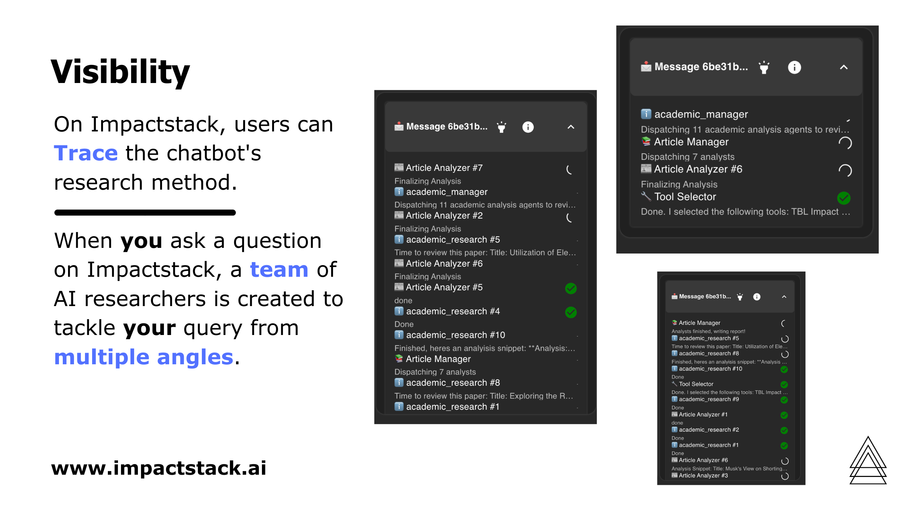Click the Article Analyzer #7 newspaper icon
The width and height of the screenshot is (902, 507).
click(x=399, y=167)
